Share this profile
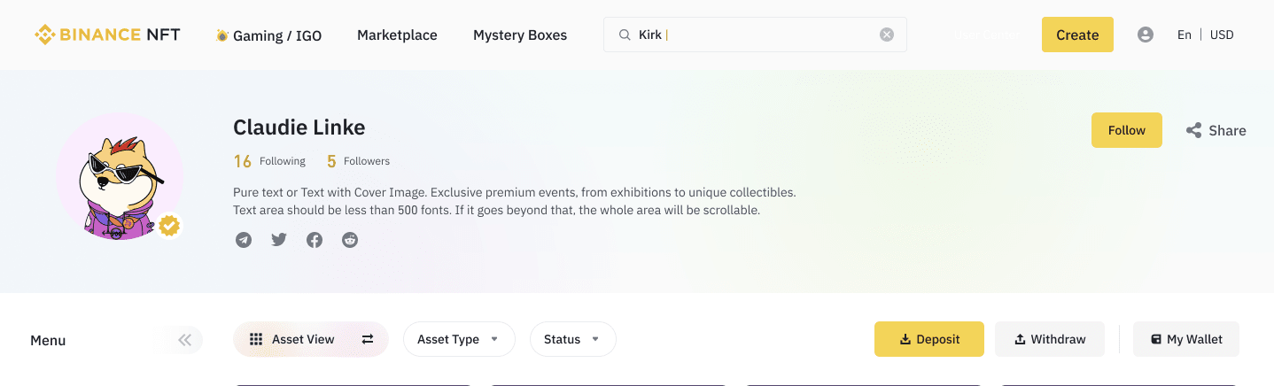The image size is (1274, 386). (x=1216, y=130)
